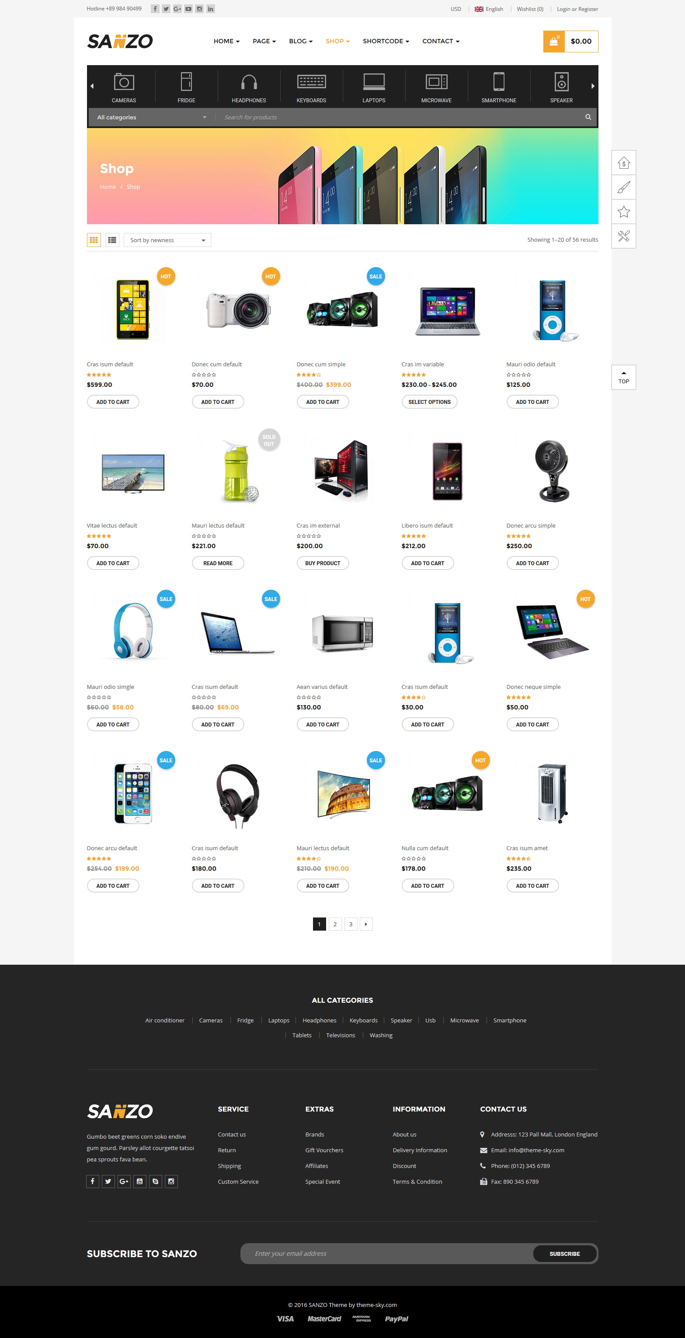Open the BLOG menu item

click(301, 41)
